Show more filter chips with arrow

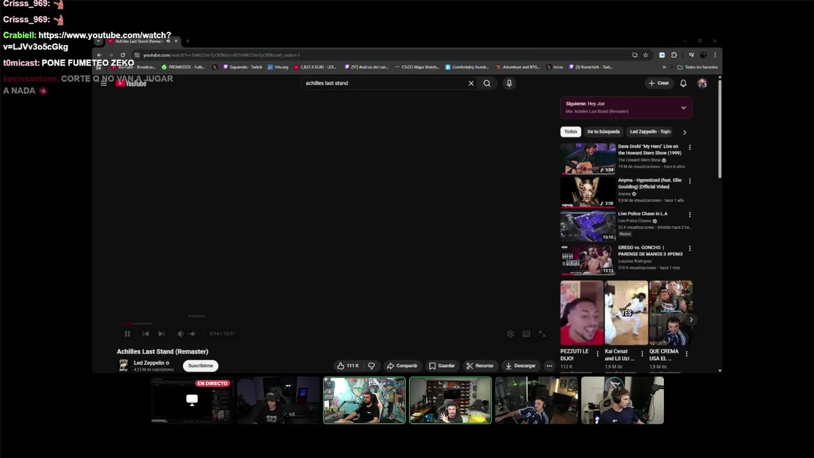pos(684,132)
